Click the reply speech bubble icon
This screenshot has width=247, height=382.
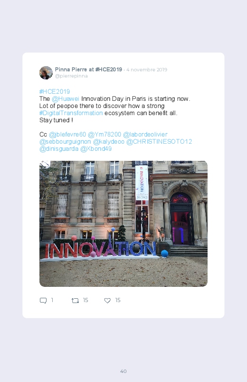[x=43, y=300]
